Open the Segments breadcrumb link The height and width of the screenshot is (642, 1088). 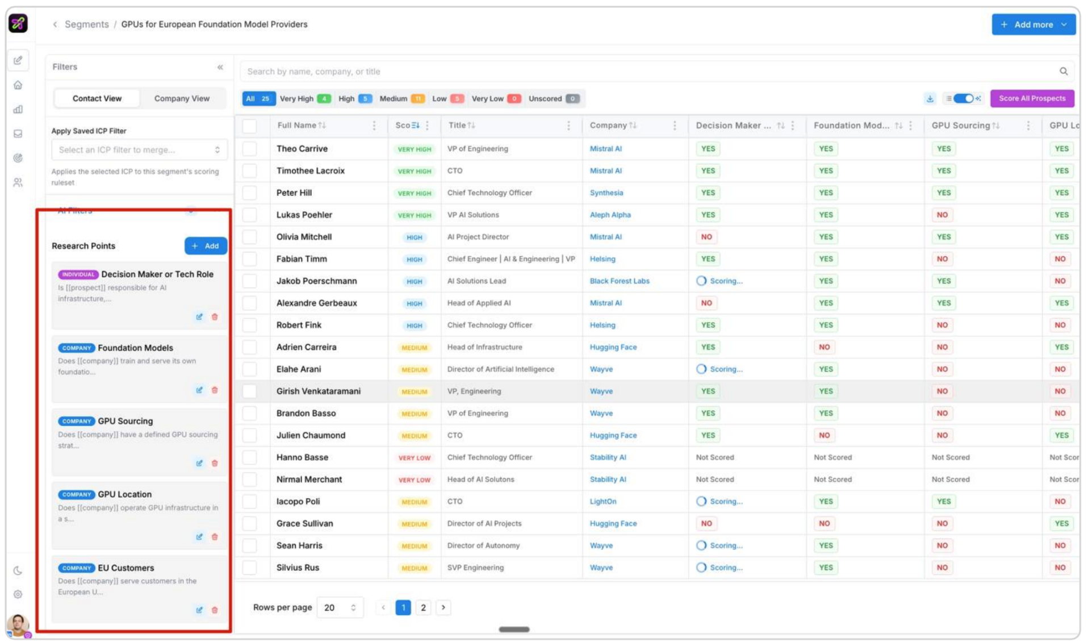click(86, 24)
